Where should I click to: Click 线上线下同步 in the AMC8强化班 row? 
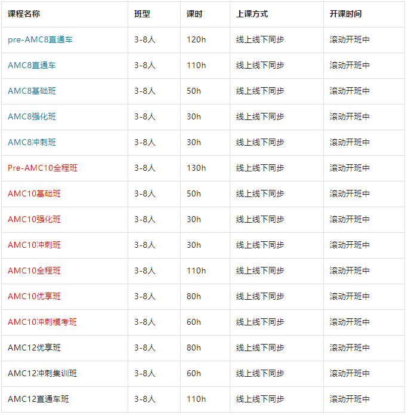pos(260,116)
